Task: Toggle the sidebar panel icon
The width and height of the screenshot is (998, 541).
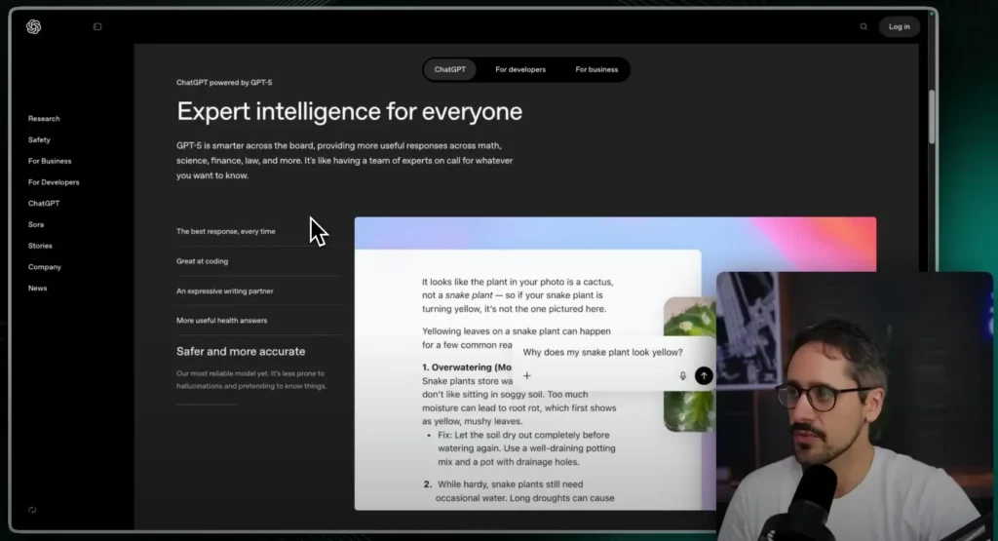Action: coord(97,26)
